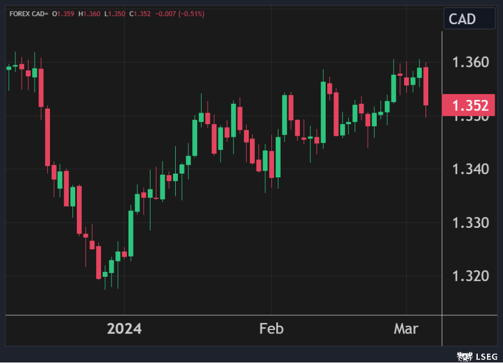This screenshot has width=503, height=363.
Task: Select the Mar label on time axis
Action: click(406, 329)
